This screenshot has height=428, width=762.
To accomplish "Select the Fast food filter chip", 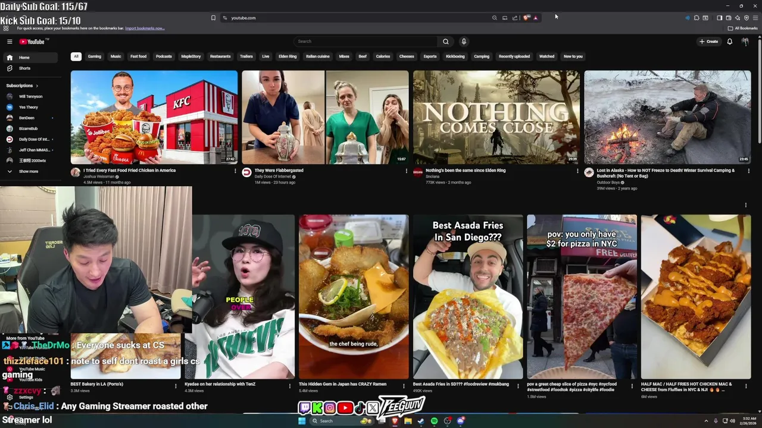I will tap(138, 56).
